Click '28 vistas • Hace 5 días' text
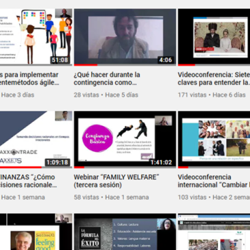The height and width of the screenshot is (250, 250). click(106, 95)
